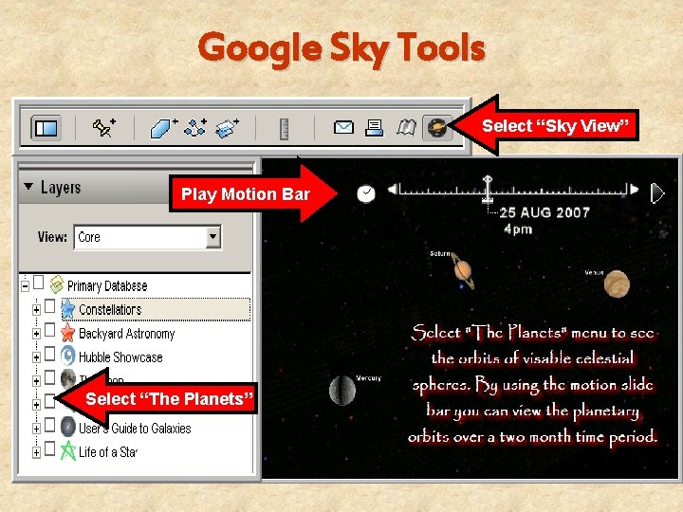Open the View dropdown showing Core
Viewport: 683px width, 512px height.
(x=147, y=237)
